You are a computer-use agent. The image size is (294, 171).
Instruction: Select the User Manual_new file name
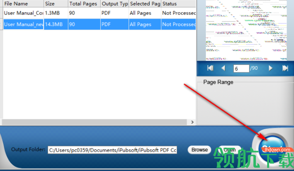coord(23,24)
